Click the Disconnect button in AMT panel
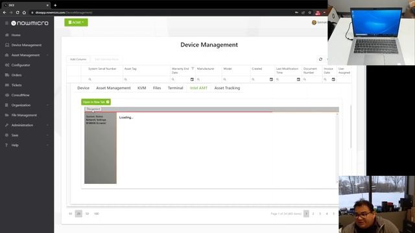Screen dimensions: 415x233 93,109
